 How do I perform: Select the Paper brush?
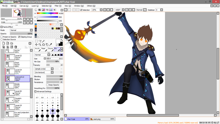coord(44,49)
